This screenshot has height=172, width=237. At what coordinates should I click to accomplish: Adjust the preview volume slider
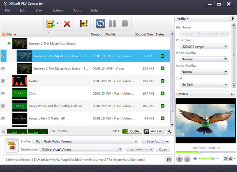pos(212,158)
